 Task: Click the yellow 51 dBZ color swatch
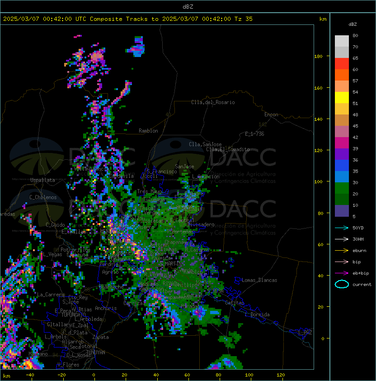click(342, 97)
